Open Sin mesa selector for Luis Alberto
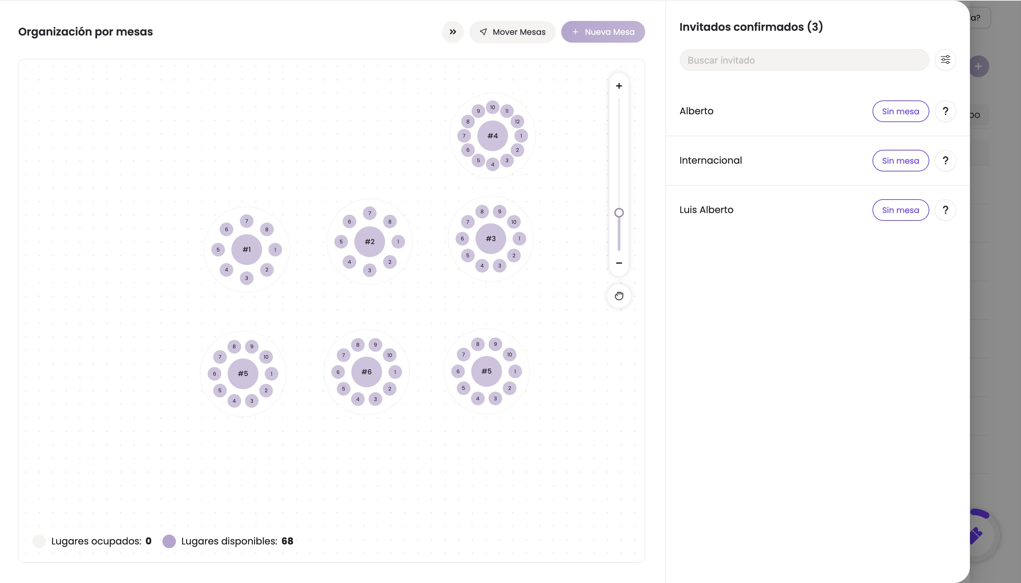 901,210
